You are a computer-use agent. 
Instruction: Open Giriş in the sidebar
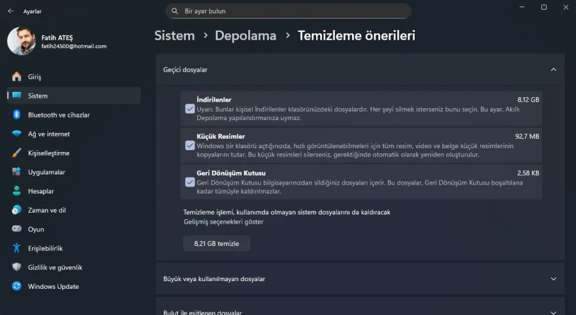click(x=74, y=76)
